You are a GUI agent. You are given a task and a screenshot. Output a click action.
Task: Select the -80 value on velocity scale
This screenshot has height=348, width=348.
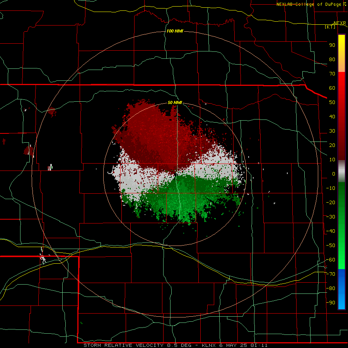point(331,288)
